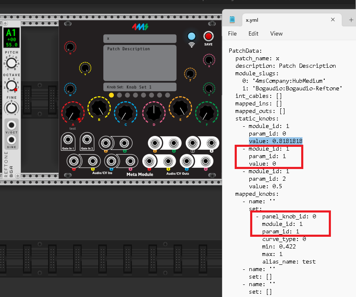Select the last knob set button

click(167, 95)
